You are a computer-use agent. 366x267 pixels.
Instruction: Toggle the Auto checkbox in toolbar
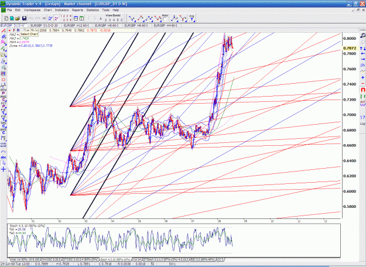tap(165, 19)
